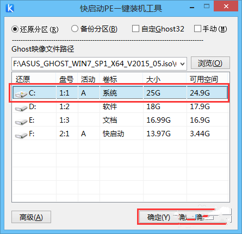Screen dimensions: 242x234
Task: Select disk number 1:2 cell
Action: tap(64, 106)
